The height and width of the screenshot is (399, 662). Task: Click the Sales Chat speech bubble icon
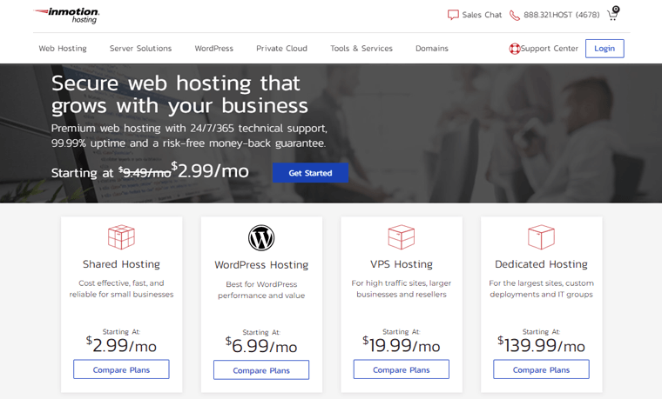(x=453, y=15)
